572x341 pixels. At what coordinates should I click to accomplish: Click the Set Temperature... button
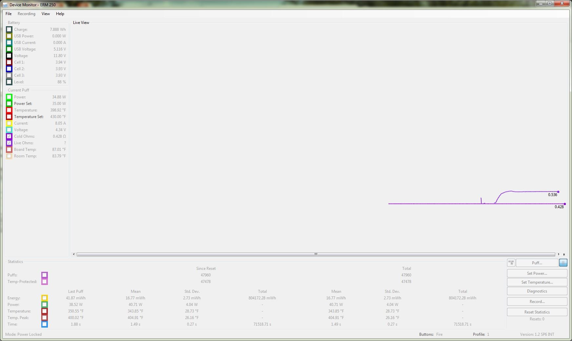coord(537,282)
